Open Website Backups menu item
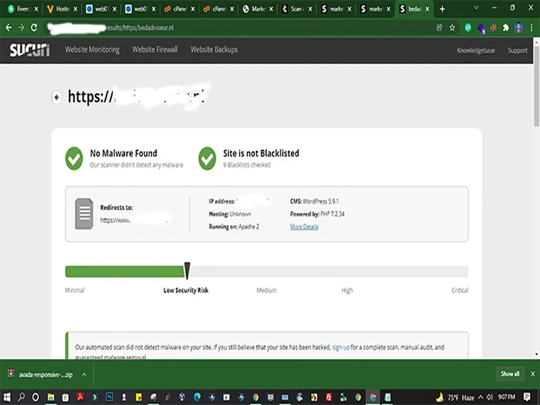Image resolution: width=540 pixels, height=405 pixels. 214,50
